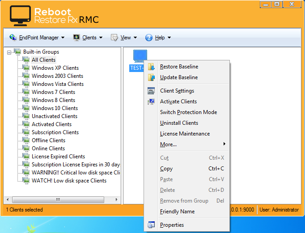This screenshot has width=305, height=233.
Task: Open the Clients menu dropdown arrow
Action: tap(101, 38)
